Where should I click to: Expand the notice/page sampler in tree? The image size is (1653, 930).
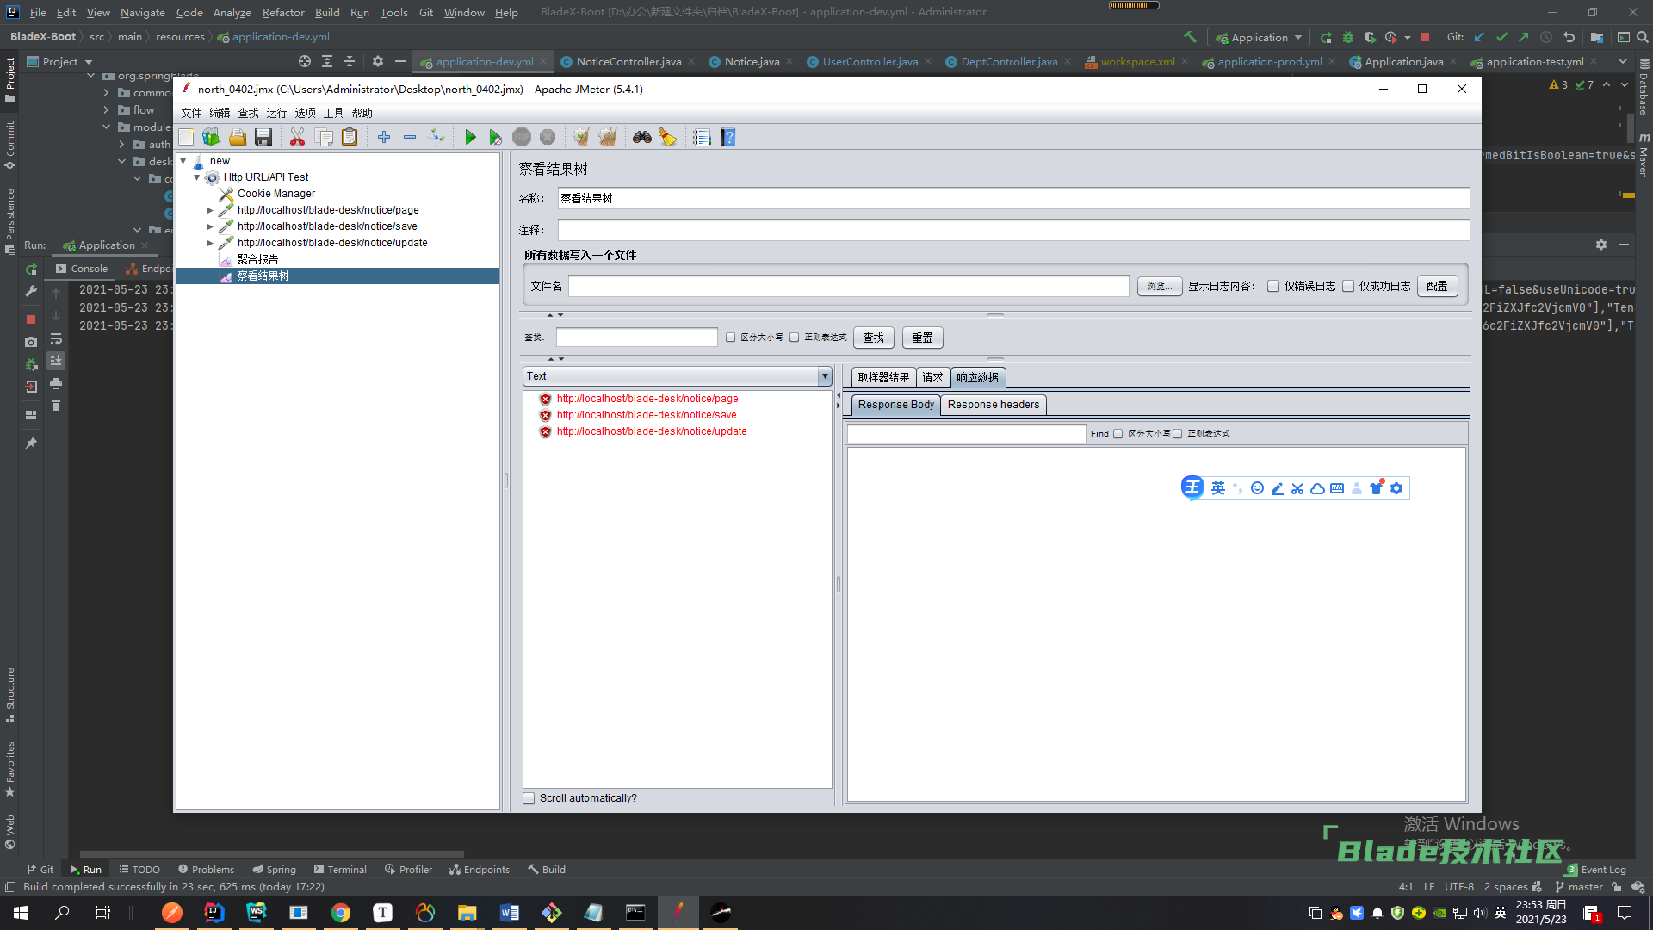(x=210, y=210)
